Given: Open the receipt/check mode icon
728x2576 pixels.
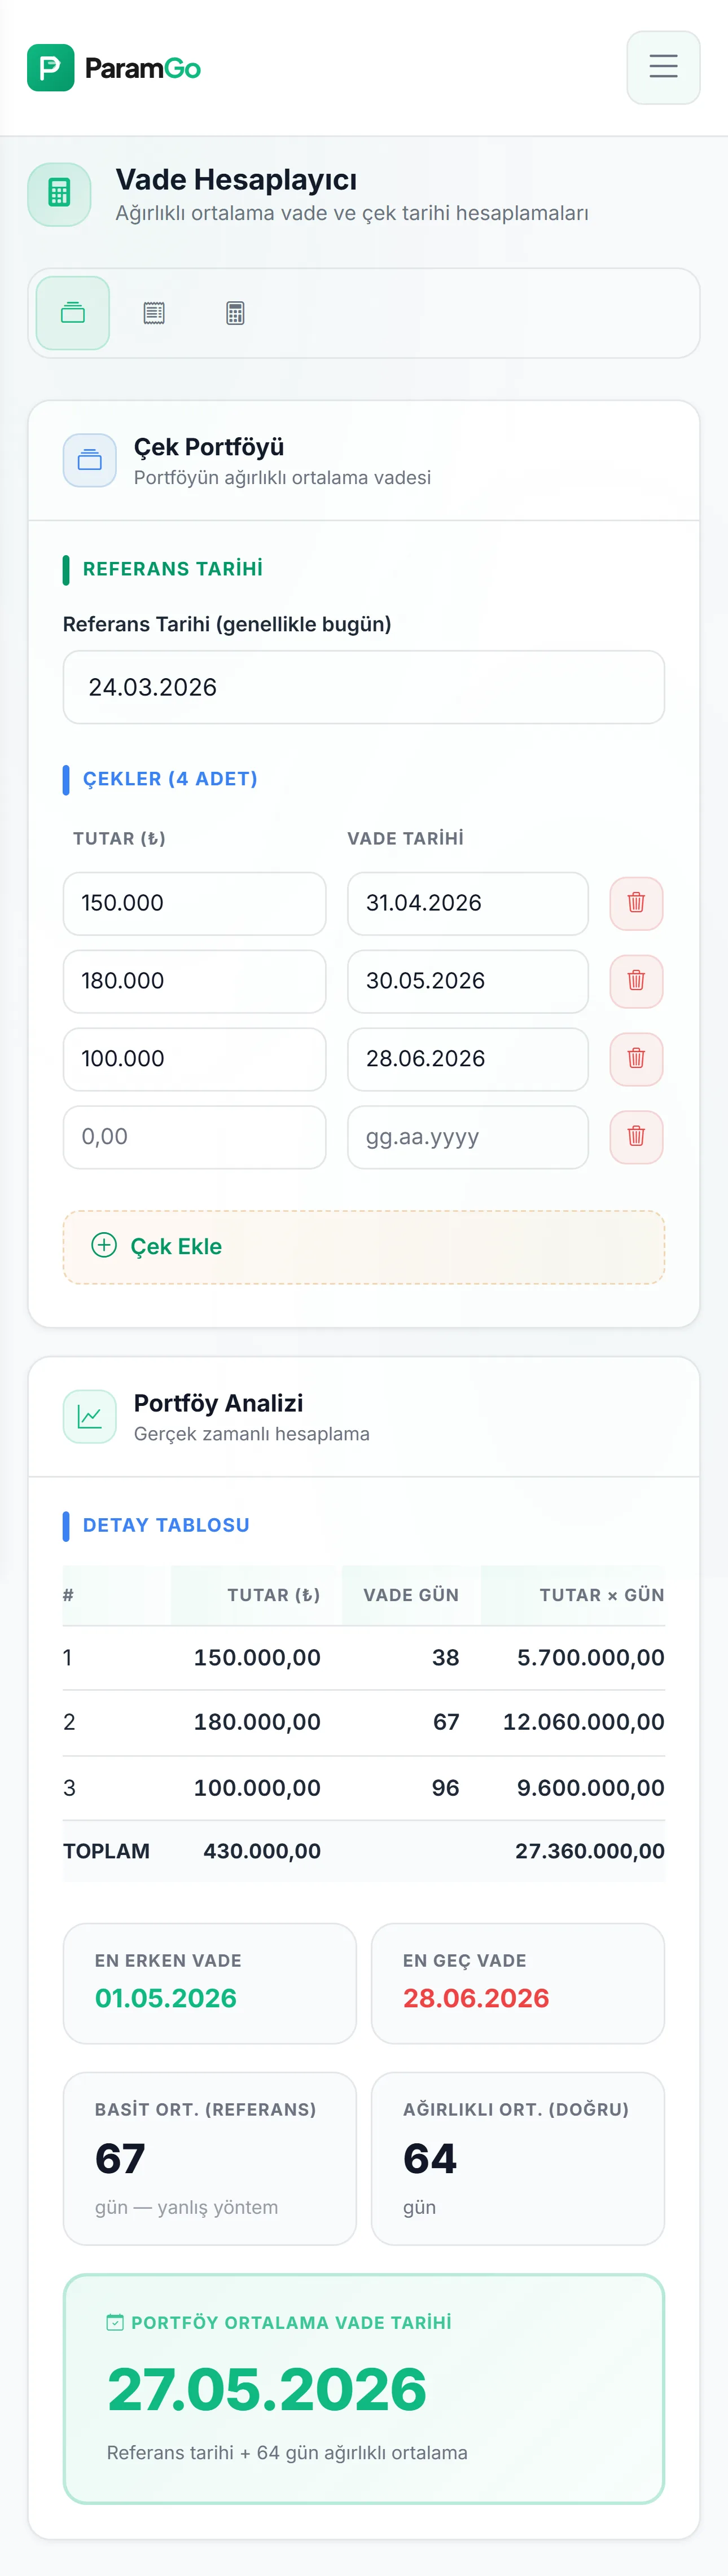Looking at the screenshot, I should tap(153, 312).
